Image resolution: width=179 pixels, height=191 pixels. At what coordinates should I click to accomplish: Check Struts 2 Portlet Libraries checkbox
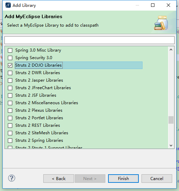[10, 118]
